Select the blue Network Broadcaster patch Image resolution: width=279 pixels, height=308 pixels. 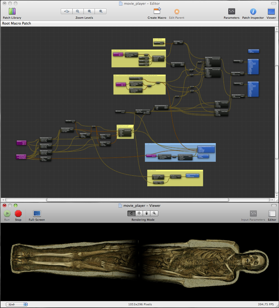pyautogui.click(x=193, y=175)
